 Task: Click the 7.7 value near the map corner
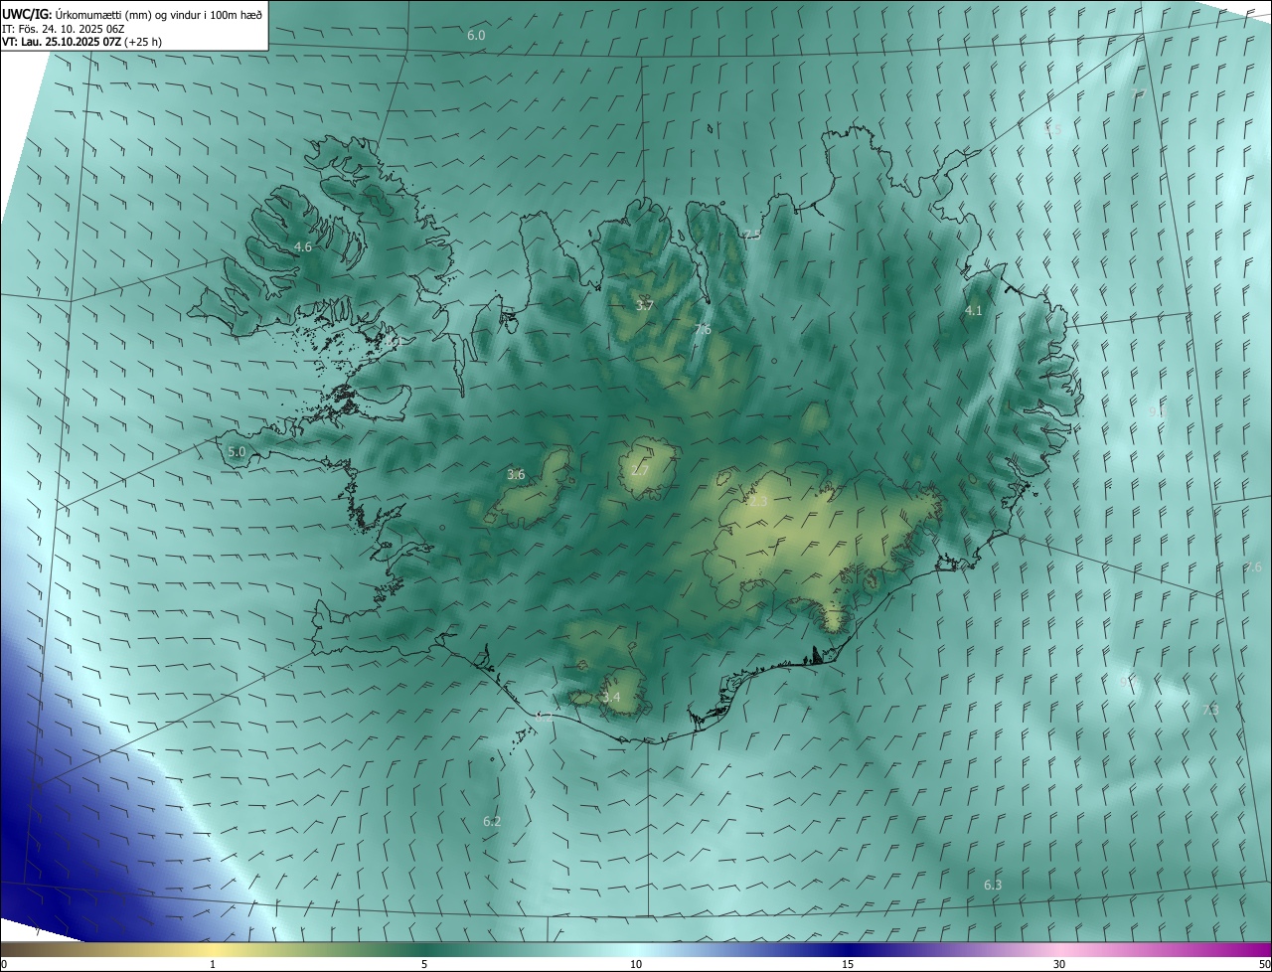(x=1138, y=92)
